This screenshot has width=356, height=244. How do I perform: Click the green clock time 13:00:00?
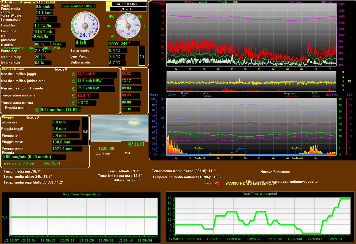pos(106,149)
